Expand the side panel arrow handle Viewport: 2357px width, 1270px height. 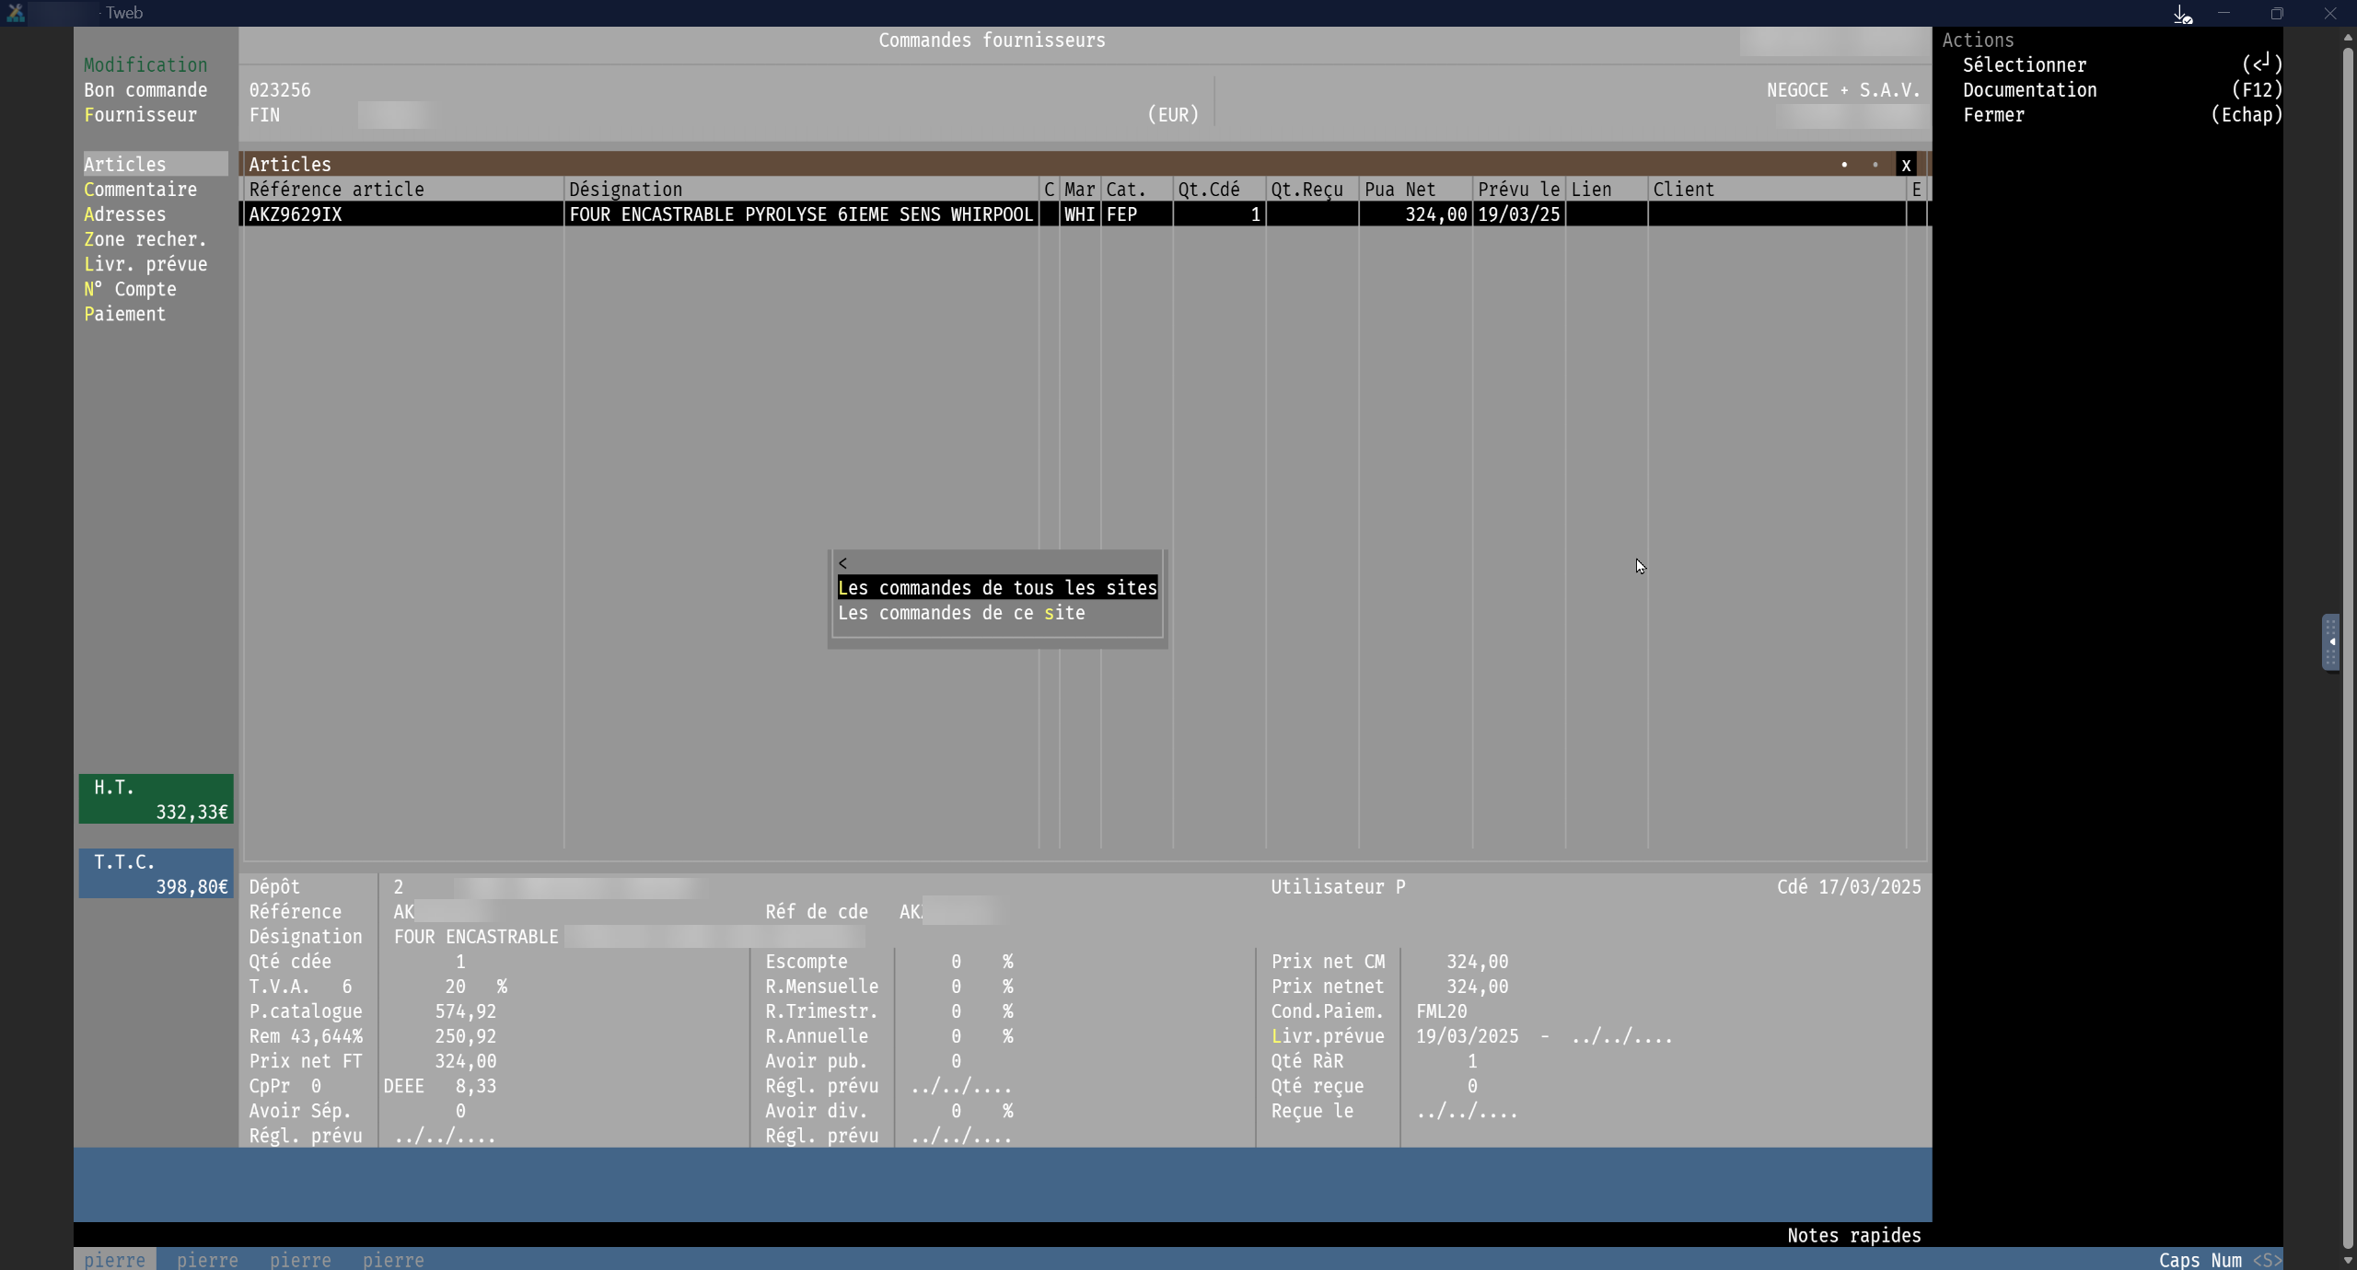[x=2331, y=641]
